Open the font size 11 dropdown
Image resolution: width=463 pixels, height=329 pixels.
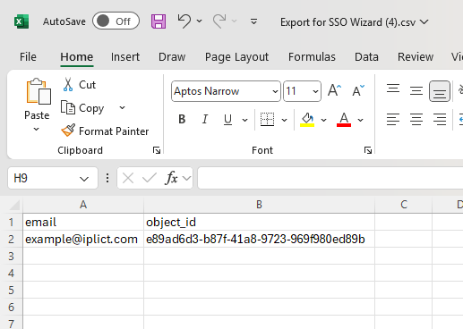(x=315, y=91)
